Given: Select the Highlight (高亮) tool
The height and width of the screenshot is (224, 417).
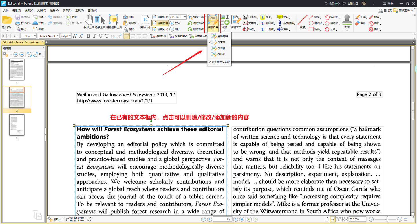Looking at the screenshot, I should [x=266, y=17].
